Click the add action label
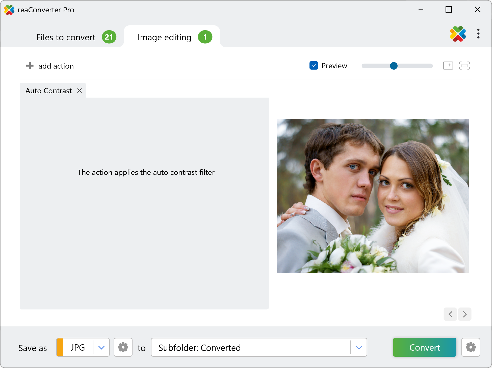The height and width of the screenshot is (368, 492). (x=56, y=66)
